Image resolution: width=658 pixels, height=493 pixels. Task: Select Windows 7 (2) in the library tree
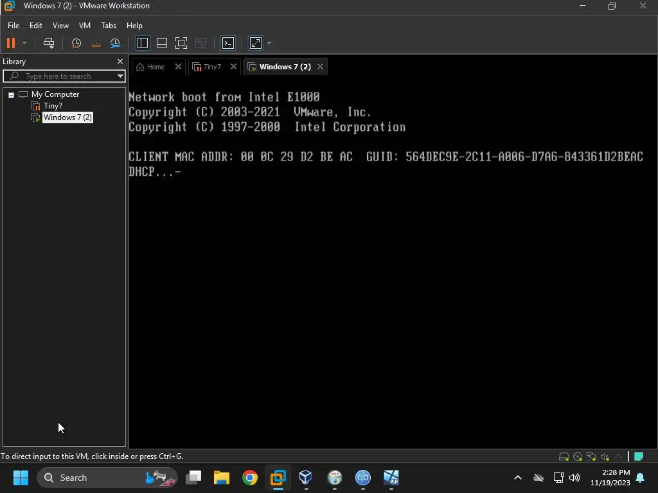pyautogui.click(x=67, y=117)
